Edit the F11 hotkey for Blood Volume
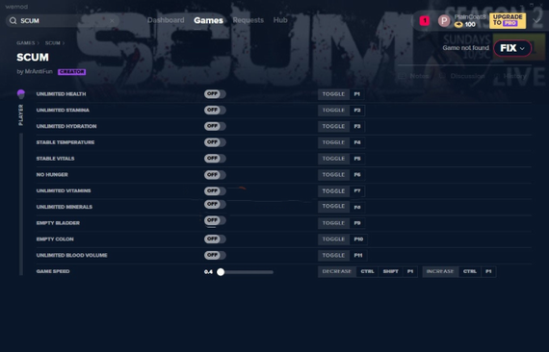This screenshot has height=352, width=549. pyautogui.click(x=358, y=255)
